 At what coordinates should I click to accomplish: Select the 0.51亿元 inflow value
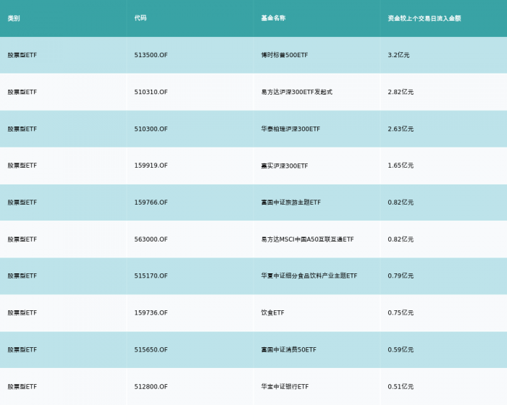click(x=401, y=387)
